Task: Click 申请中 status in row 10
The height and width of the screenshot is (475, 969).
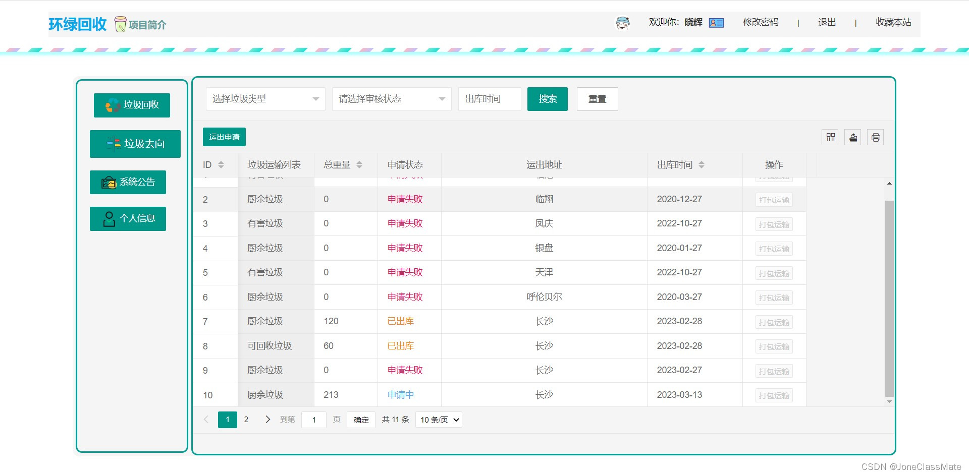Action: click(x=401, y=395)
